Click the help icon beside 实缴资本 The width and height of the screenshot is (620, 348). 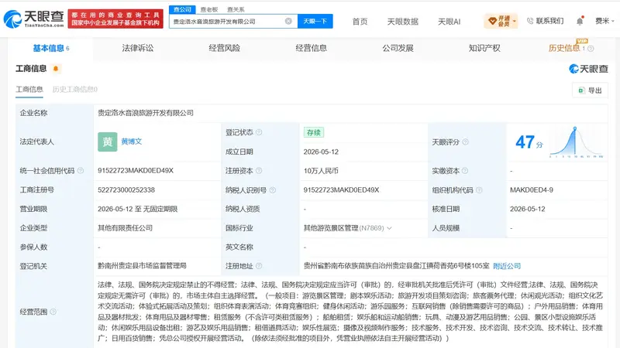point(465,170)
